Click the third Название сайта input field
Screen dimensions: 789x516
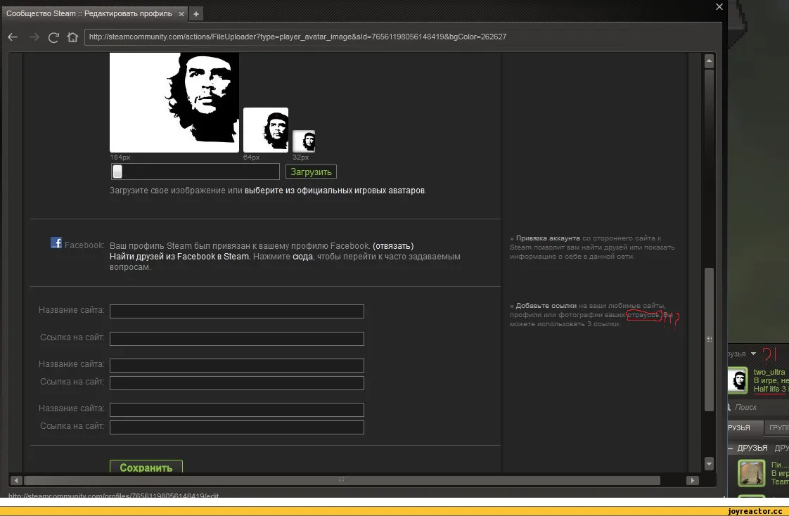tap(237, 409)
